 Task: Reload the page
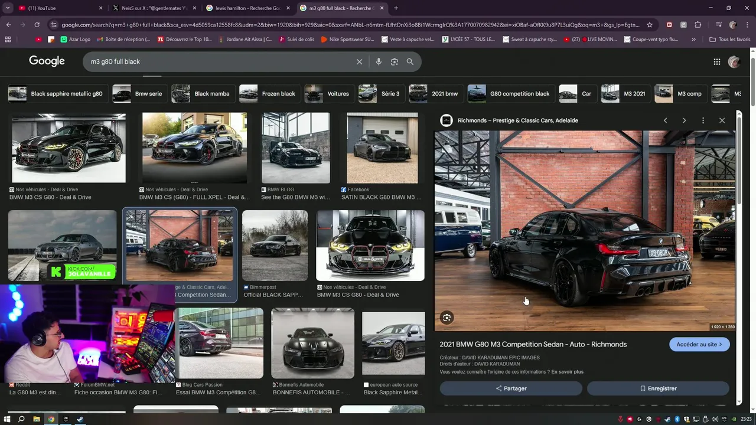[37, 25]
